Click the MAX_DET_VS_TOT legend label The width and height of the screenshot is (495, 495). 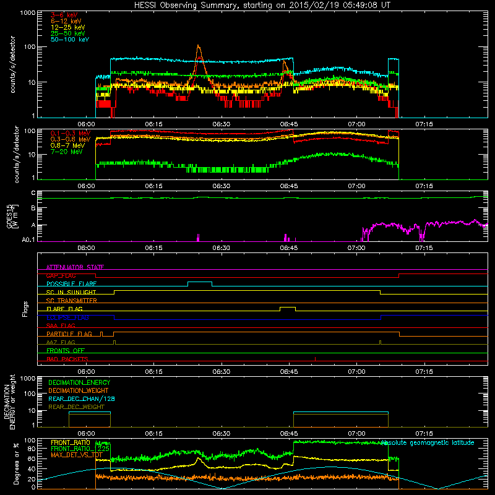click(x=76, y=455)
